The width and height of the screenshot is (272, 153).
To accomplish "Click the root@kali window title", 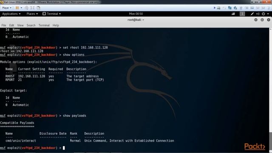I will coord(136,20).
